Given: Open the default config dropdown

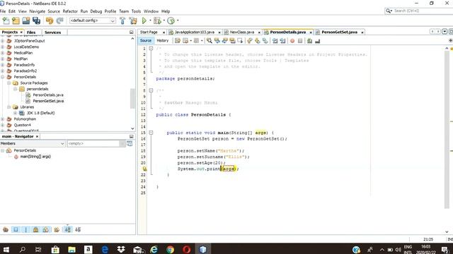Looking at the screenshot, I should coord(113,20).
